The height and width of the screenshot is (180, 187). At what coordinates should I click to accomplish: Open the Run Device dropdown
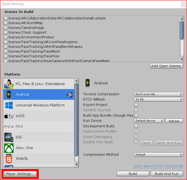tap(149, 121)
